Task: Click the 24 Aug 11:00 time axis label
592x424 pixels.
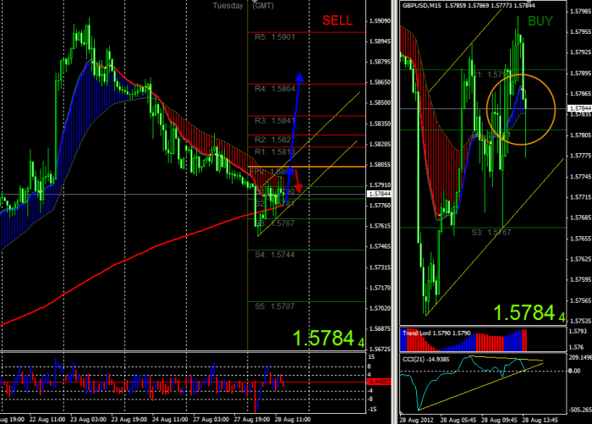Action: click(170, 420)
